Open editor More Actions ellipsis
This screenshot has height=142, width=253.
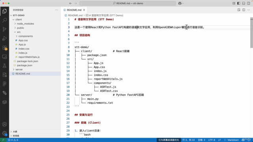tap(249, 10)
